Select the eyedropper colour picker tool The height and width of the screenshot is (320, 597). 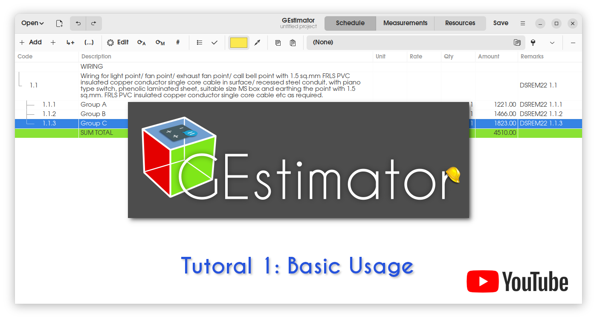(x=257, y=42)
